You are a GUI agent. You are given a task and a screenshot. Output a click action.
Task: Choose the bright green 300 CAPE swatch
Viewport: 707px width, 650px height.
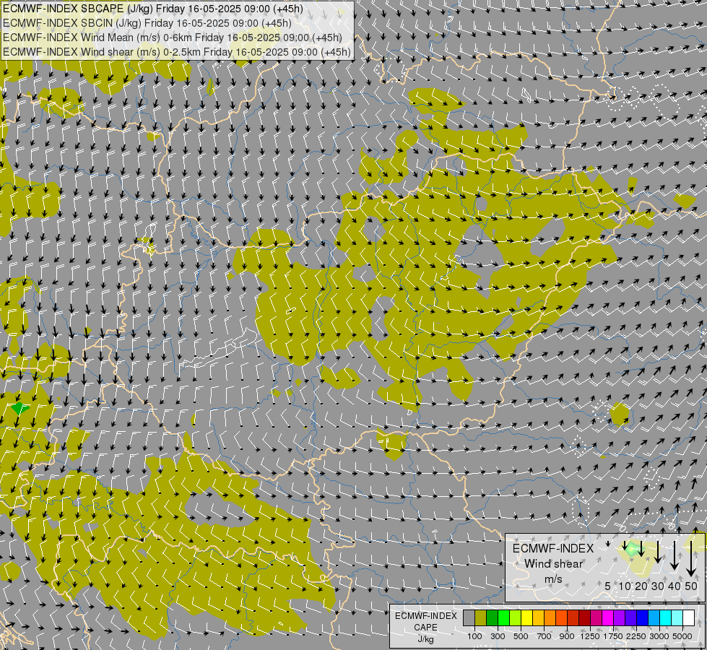point(503,617)
